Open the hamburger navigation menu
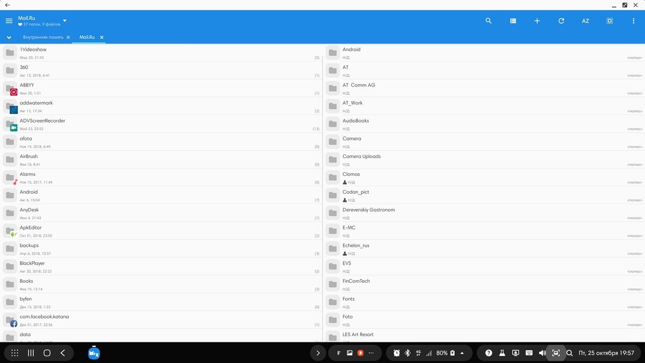 [x=9, y=21]
